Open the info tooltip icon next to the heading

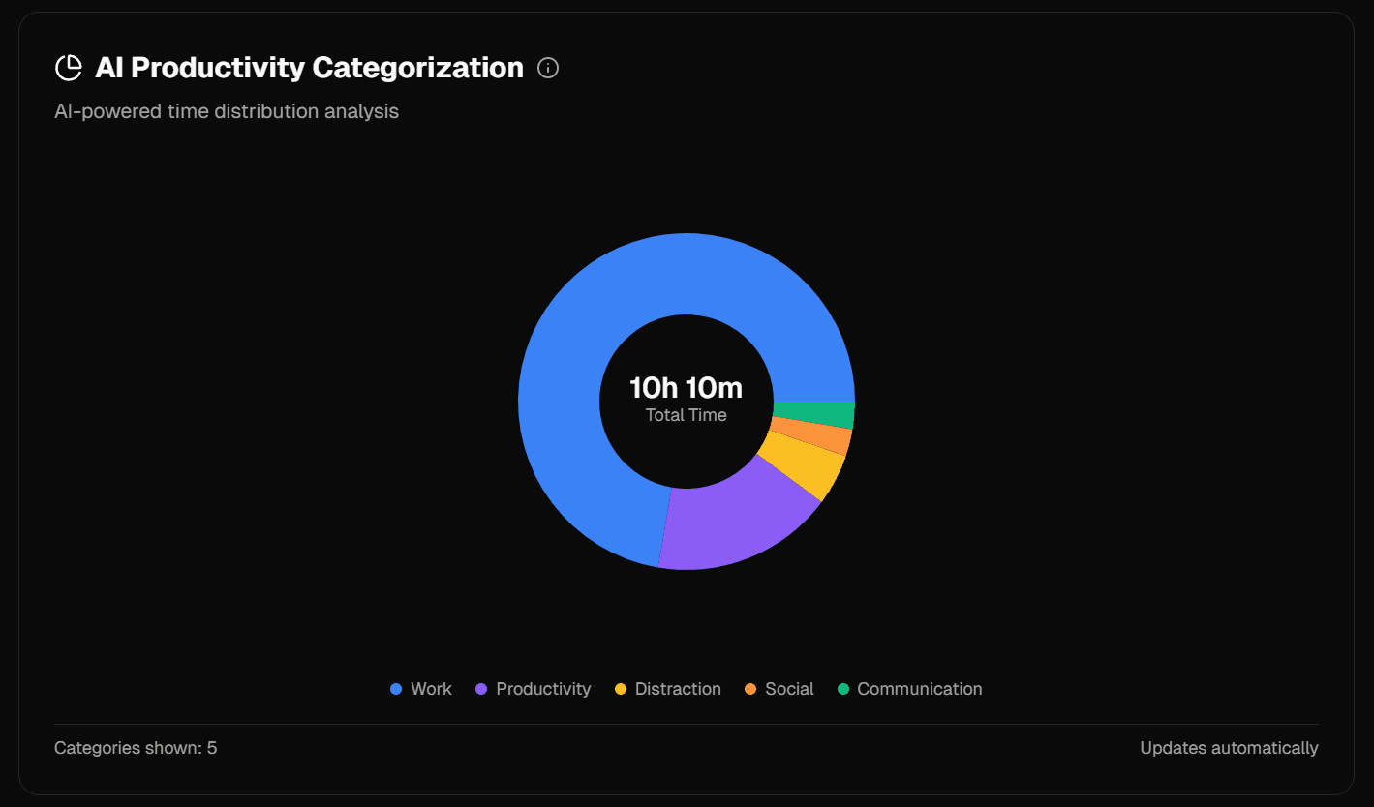point(548,68)
